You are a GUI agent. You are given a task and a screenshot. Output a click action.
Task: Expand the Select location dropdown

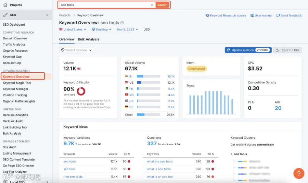click(76, 50)
